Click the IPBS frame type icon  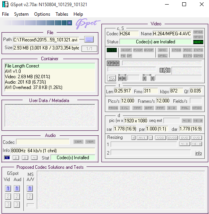pos(113,63)
